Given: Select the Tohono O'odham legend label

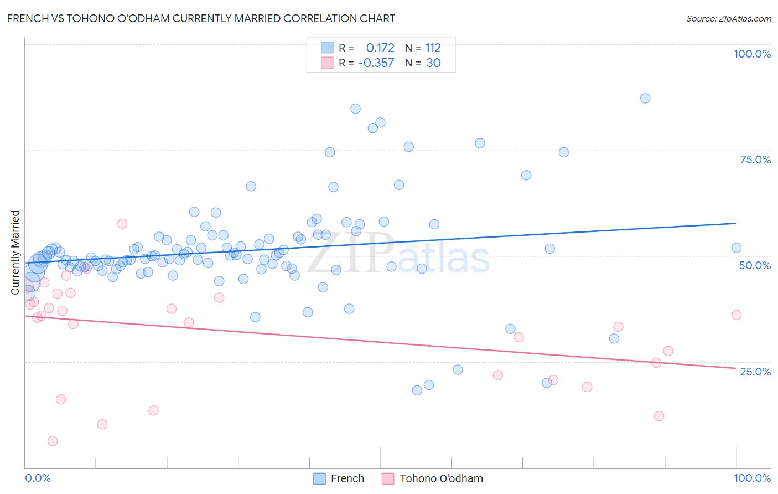Looking at the screenshot, I should [442, 478].
